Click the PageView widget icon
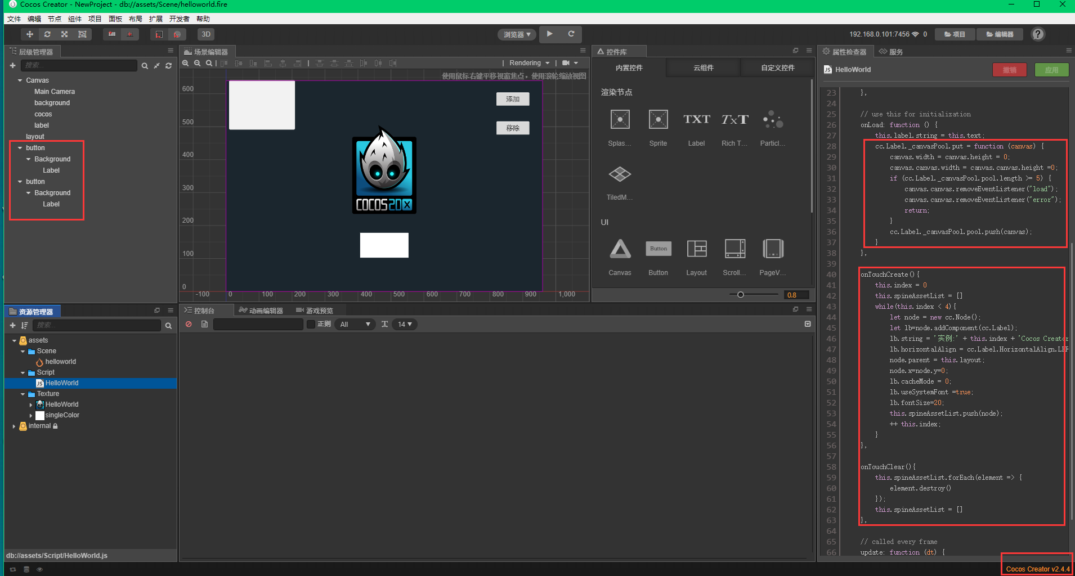 [773, 249]
